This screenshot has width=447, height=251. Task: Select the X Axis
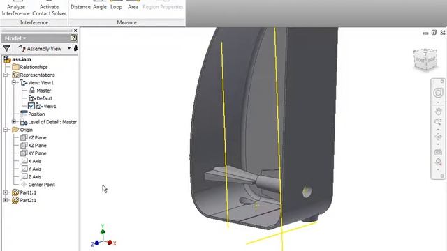(x=35, y=161)
